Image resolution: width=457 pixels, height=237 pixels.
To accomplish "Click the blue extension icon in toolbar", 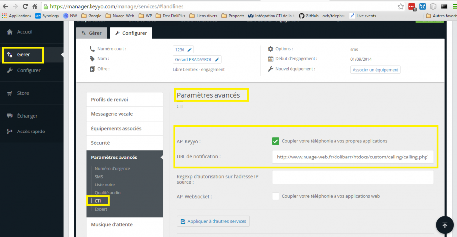I will 422,6.
